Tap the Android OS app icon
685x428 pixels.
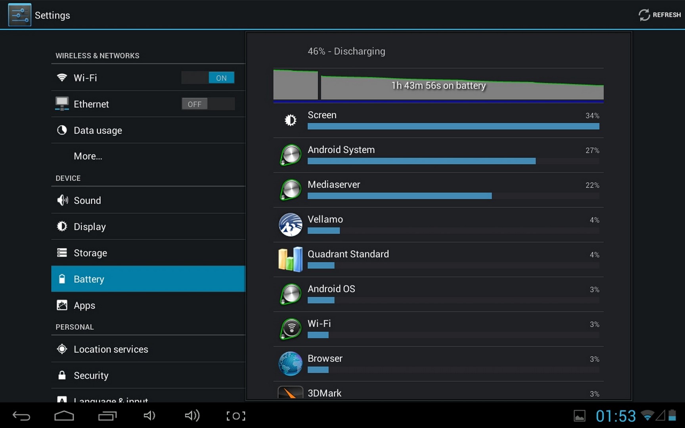(291, 294)
